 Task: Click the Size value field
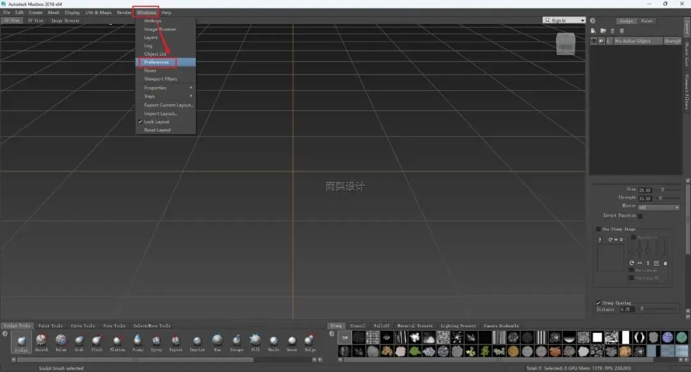645,190
